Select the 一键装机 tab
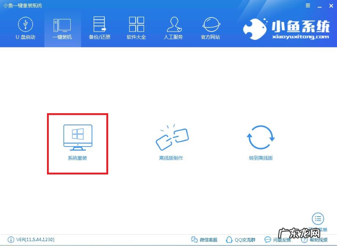The height and width of the screenshot is (246, 337). point(62,29)
